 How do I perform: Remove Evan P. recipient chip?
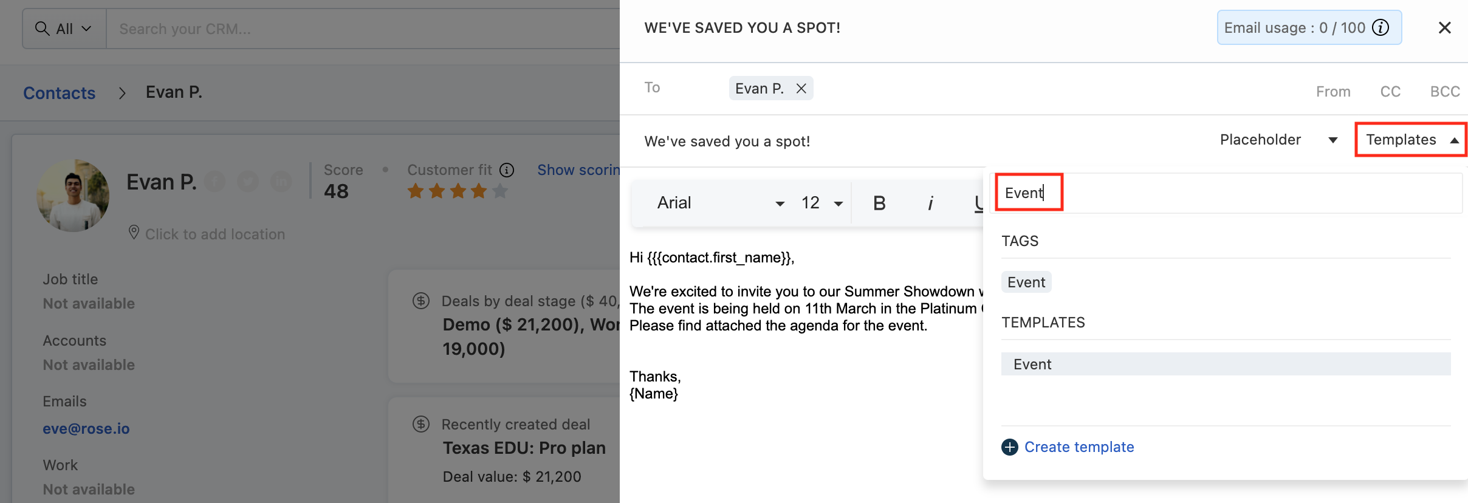(801, 89)
